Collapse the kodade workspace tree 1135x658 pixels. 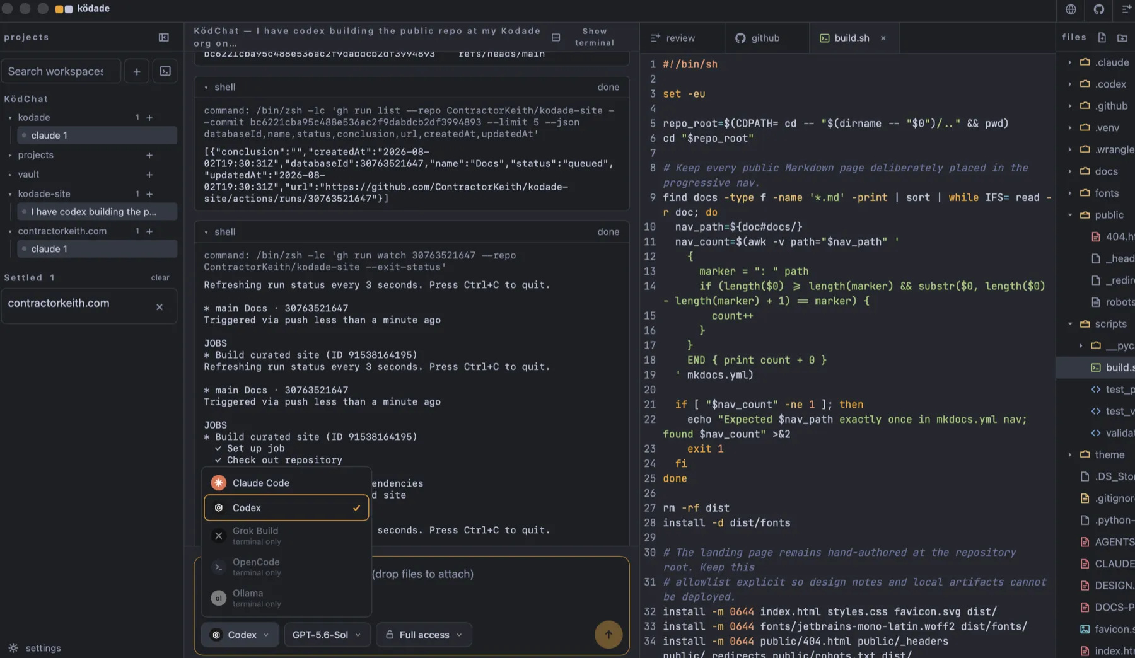point(10,118)
